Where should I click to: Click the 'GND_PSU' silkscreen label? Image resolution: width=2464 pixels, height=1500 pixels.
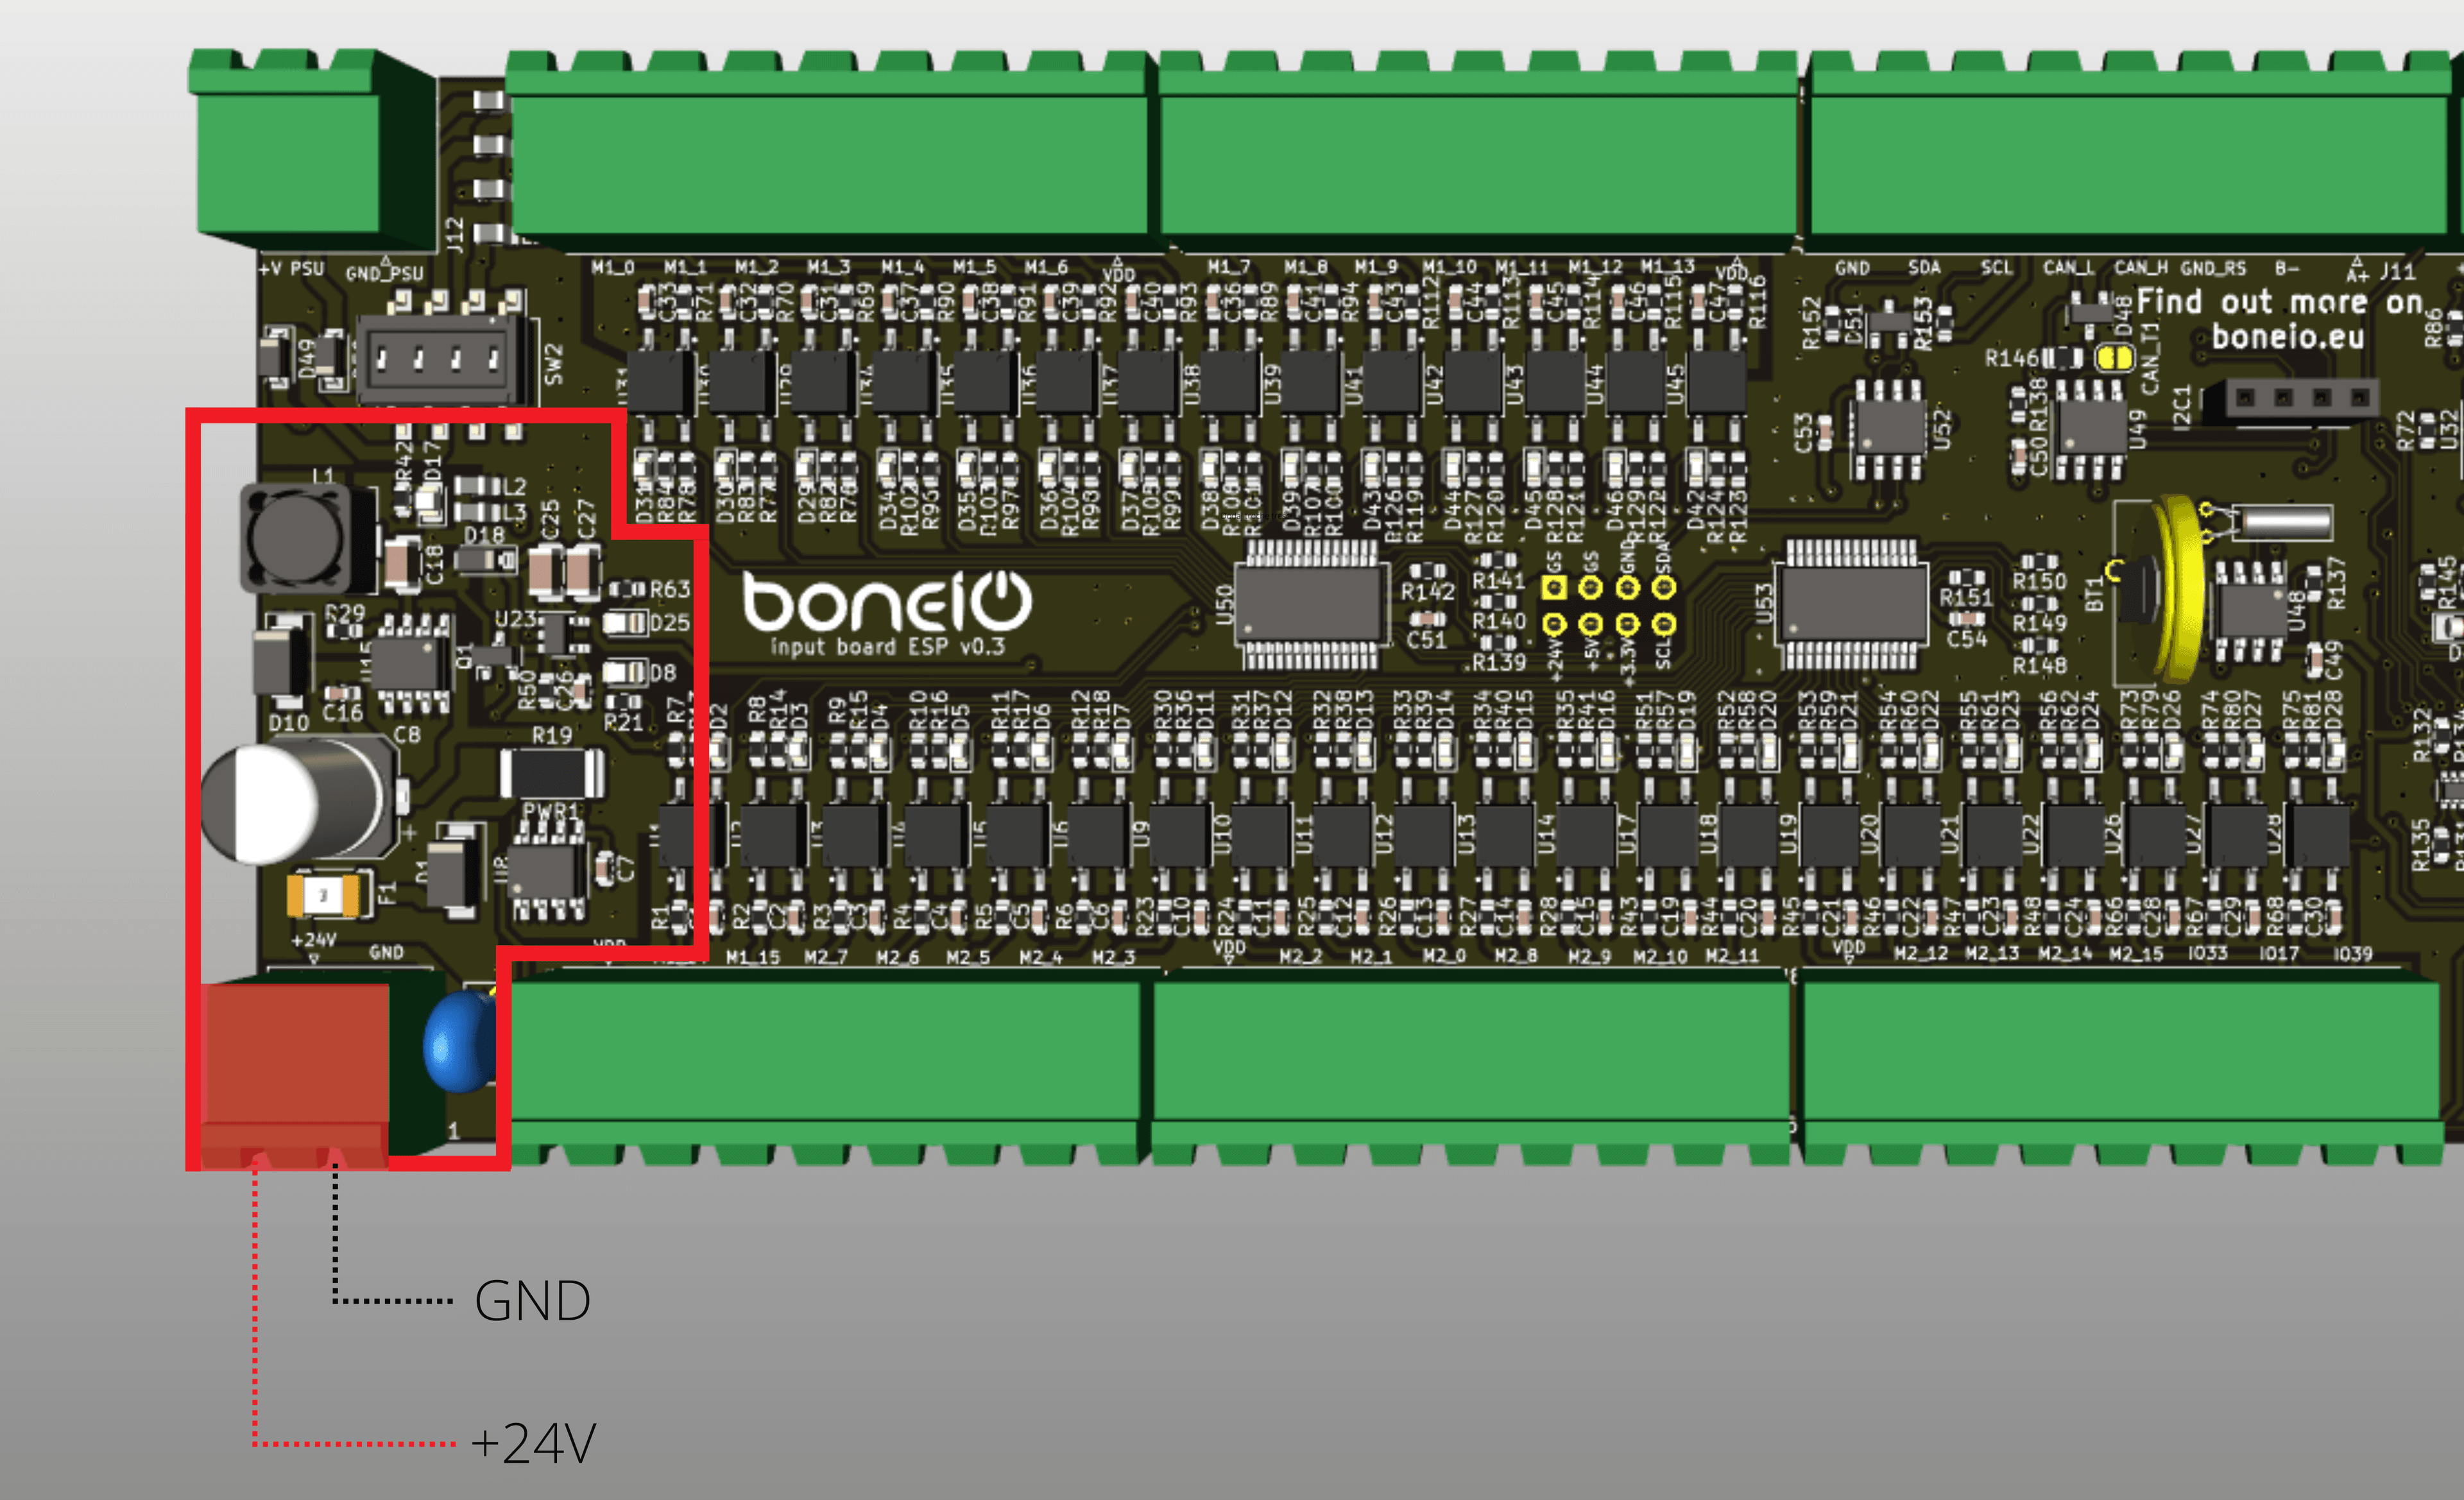[x=385, y=273]
